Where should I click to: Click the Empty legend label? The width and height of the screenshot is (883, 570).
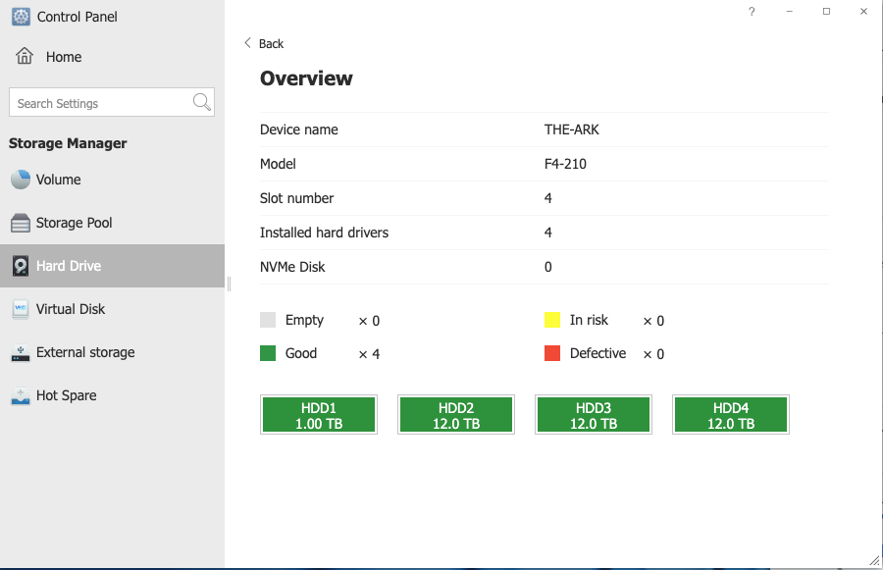tap(305, 320)
